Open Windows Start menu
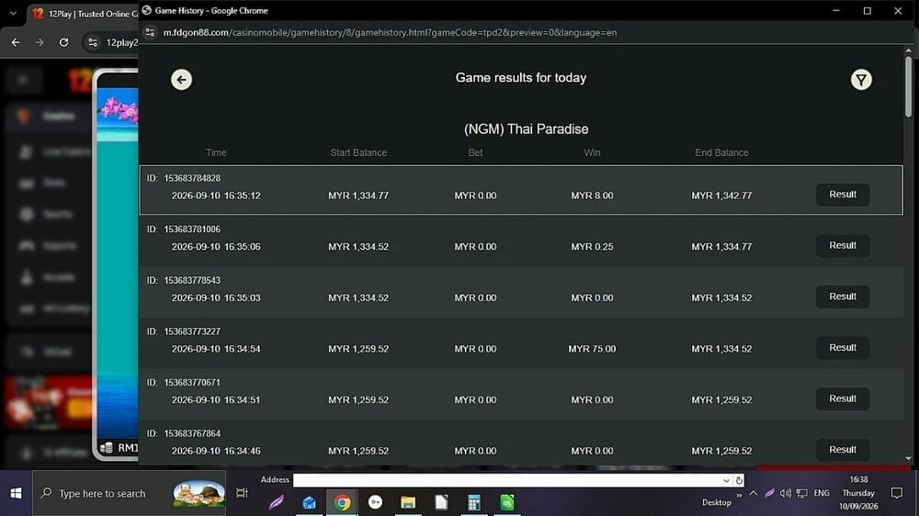This screenshot has height=516, width=919. click(x=16, y=493)
